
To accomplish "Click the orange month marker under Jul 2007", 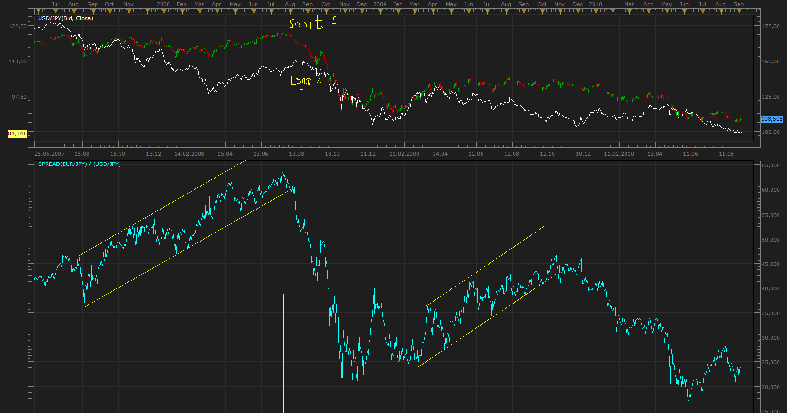I will click(55, 10).
